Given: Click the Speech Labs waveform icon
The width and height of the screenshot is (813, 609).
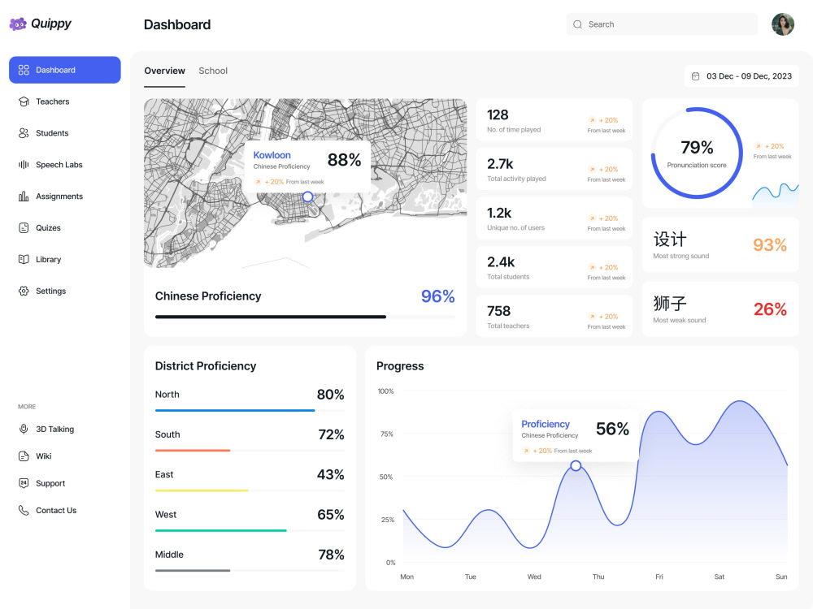Looking at the screenshot, I should tap(24, 165).
